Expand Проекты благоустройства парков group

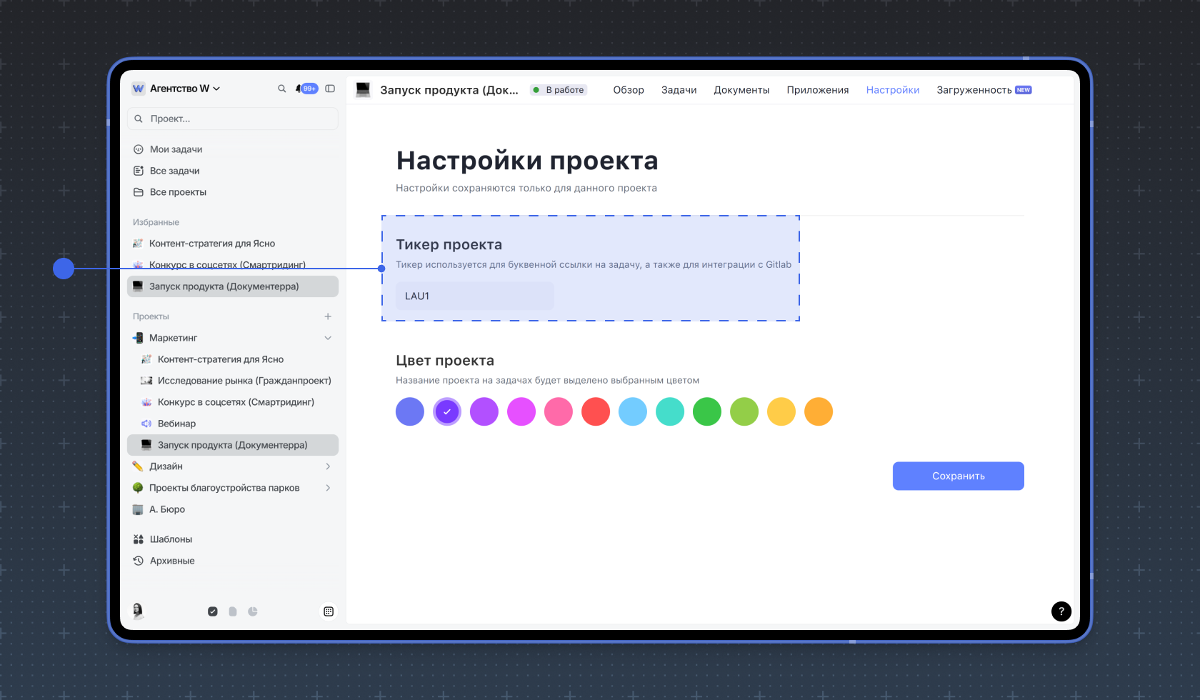(328, 488)
